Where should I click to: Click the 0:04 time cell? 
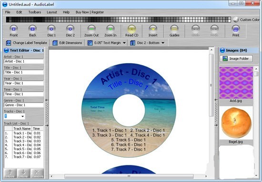[x=37, y=145]
